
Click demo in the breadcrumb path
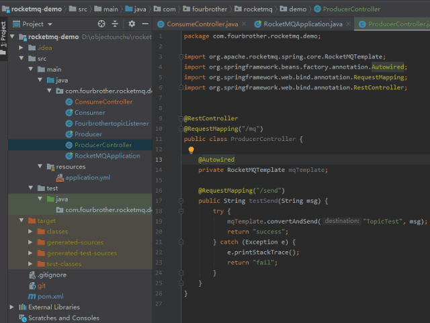294,9
